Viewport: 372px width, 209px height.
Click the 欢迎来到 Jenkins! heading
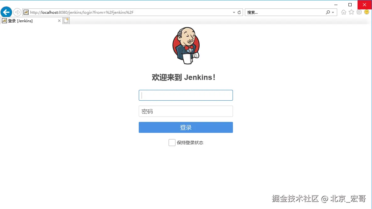tap(184, 77)
